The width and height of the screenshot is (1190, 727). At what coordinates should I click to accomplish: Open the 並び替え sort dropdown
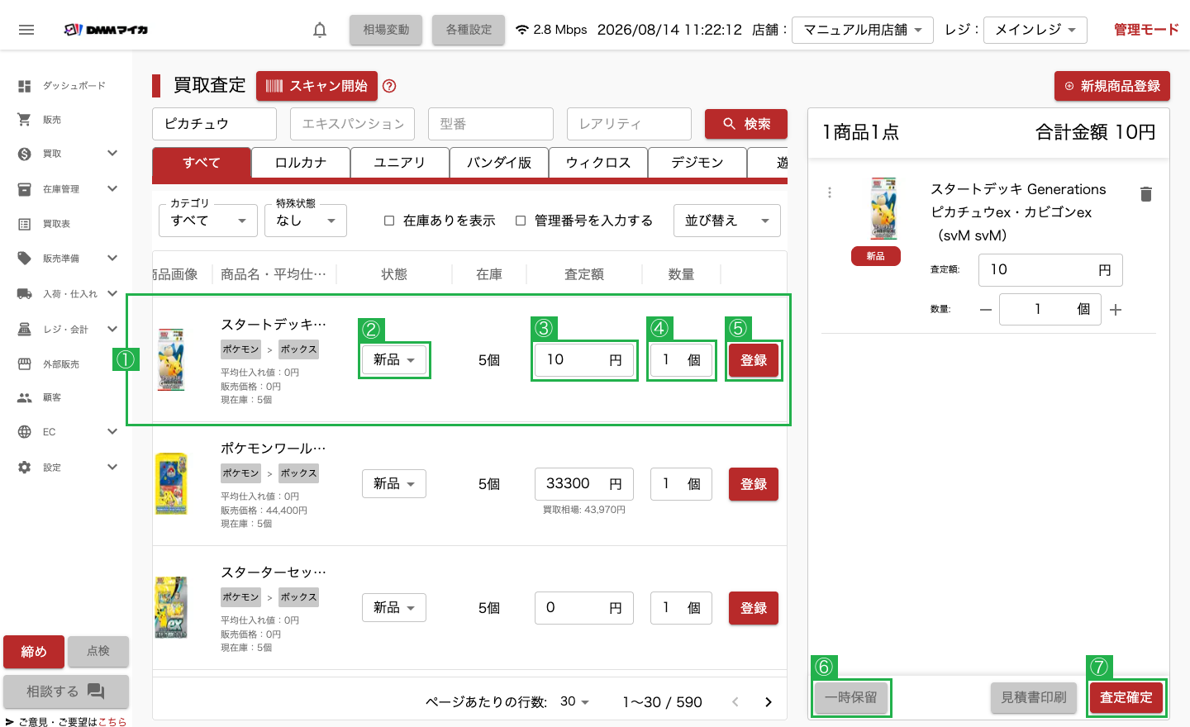(727, 221)
